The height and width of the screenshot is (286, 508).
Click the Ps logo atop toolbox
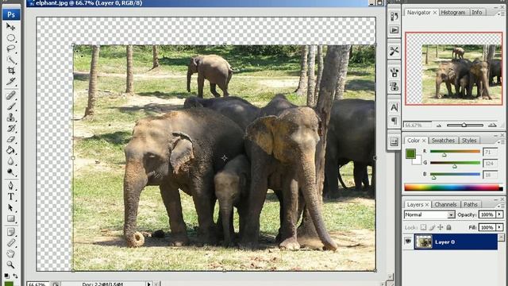11,14
